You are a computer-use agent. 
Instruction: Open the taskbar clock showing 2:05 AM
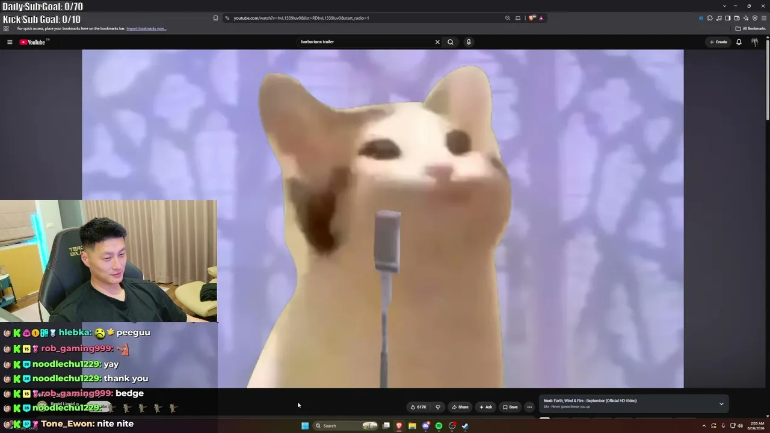click(x=757, y=426)
